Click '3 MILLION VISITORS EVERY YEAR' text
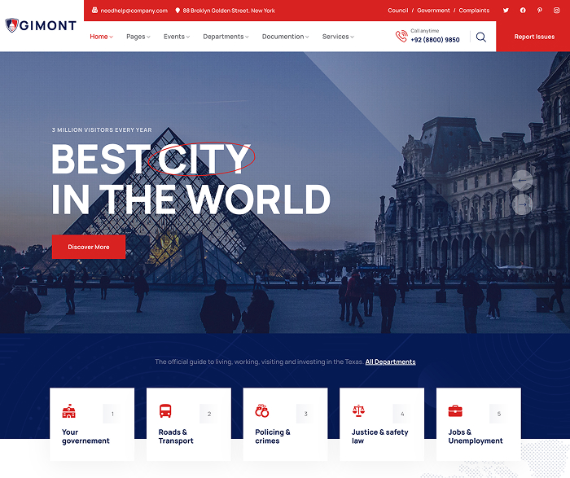This screenshot has height=478, width=570. (x=102, y=129)
